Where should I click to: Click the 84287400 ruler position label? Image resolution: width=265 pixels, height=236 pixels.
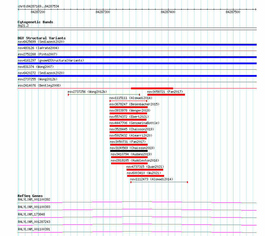(x=168, y=12)
